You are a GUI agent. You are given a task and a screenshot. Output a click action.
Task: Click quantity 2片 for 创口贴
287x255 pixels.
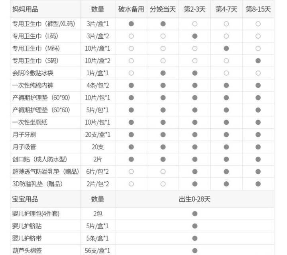tap(98, 159)
